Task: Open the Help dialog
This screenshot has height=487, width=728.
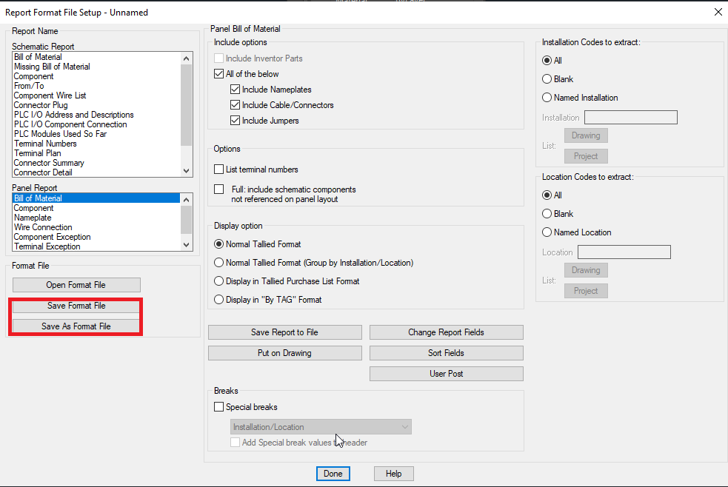Action: 393,473
